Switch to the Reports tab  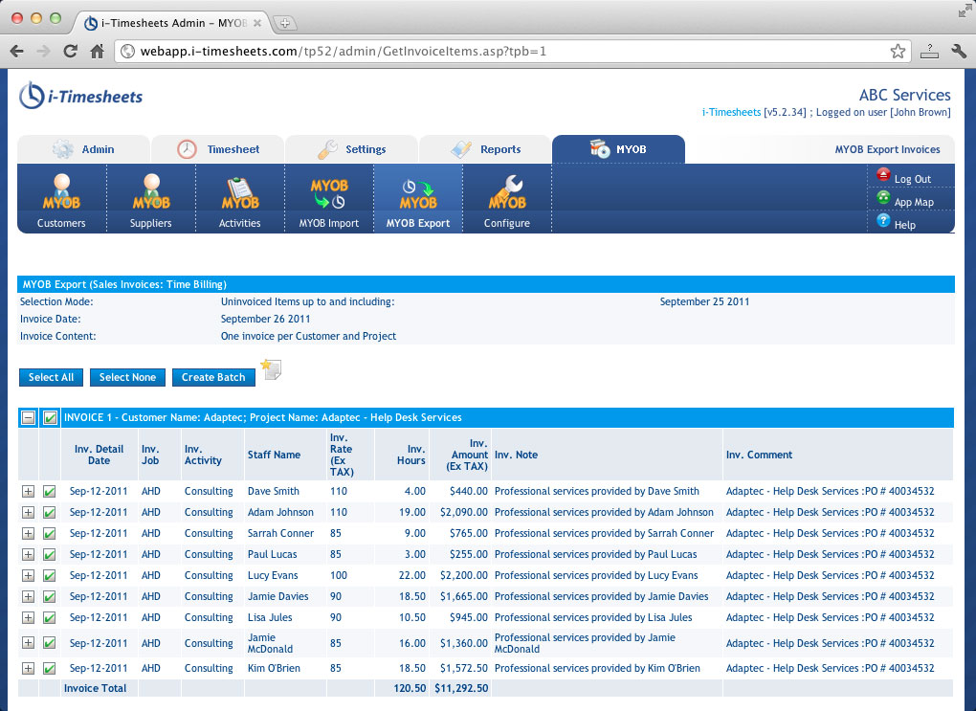point(485,149)
